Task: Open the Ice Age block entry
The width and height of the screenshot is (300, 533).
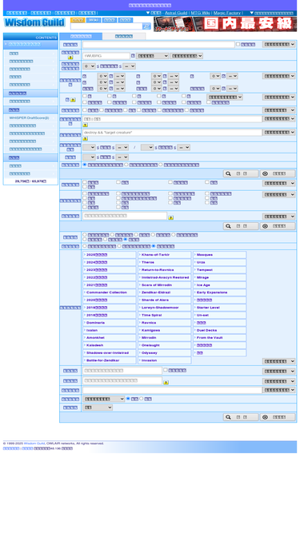Action: click(220, 284)
